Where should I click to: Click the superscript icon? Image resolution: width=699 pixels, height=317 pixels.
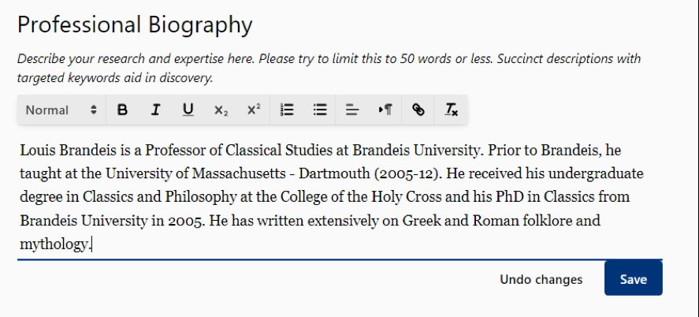(254, 110)
